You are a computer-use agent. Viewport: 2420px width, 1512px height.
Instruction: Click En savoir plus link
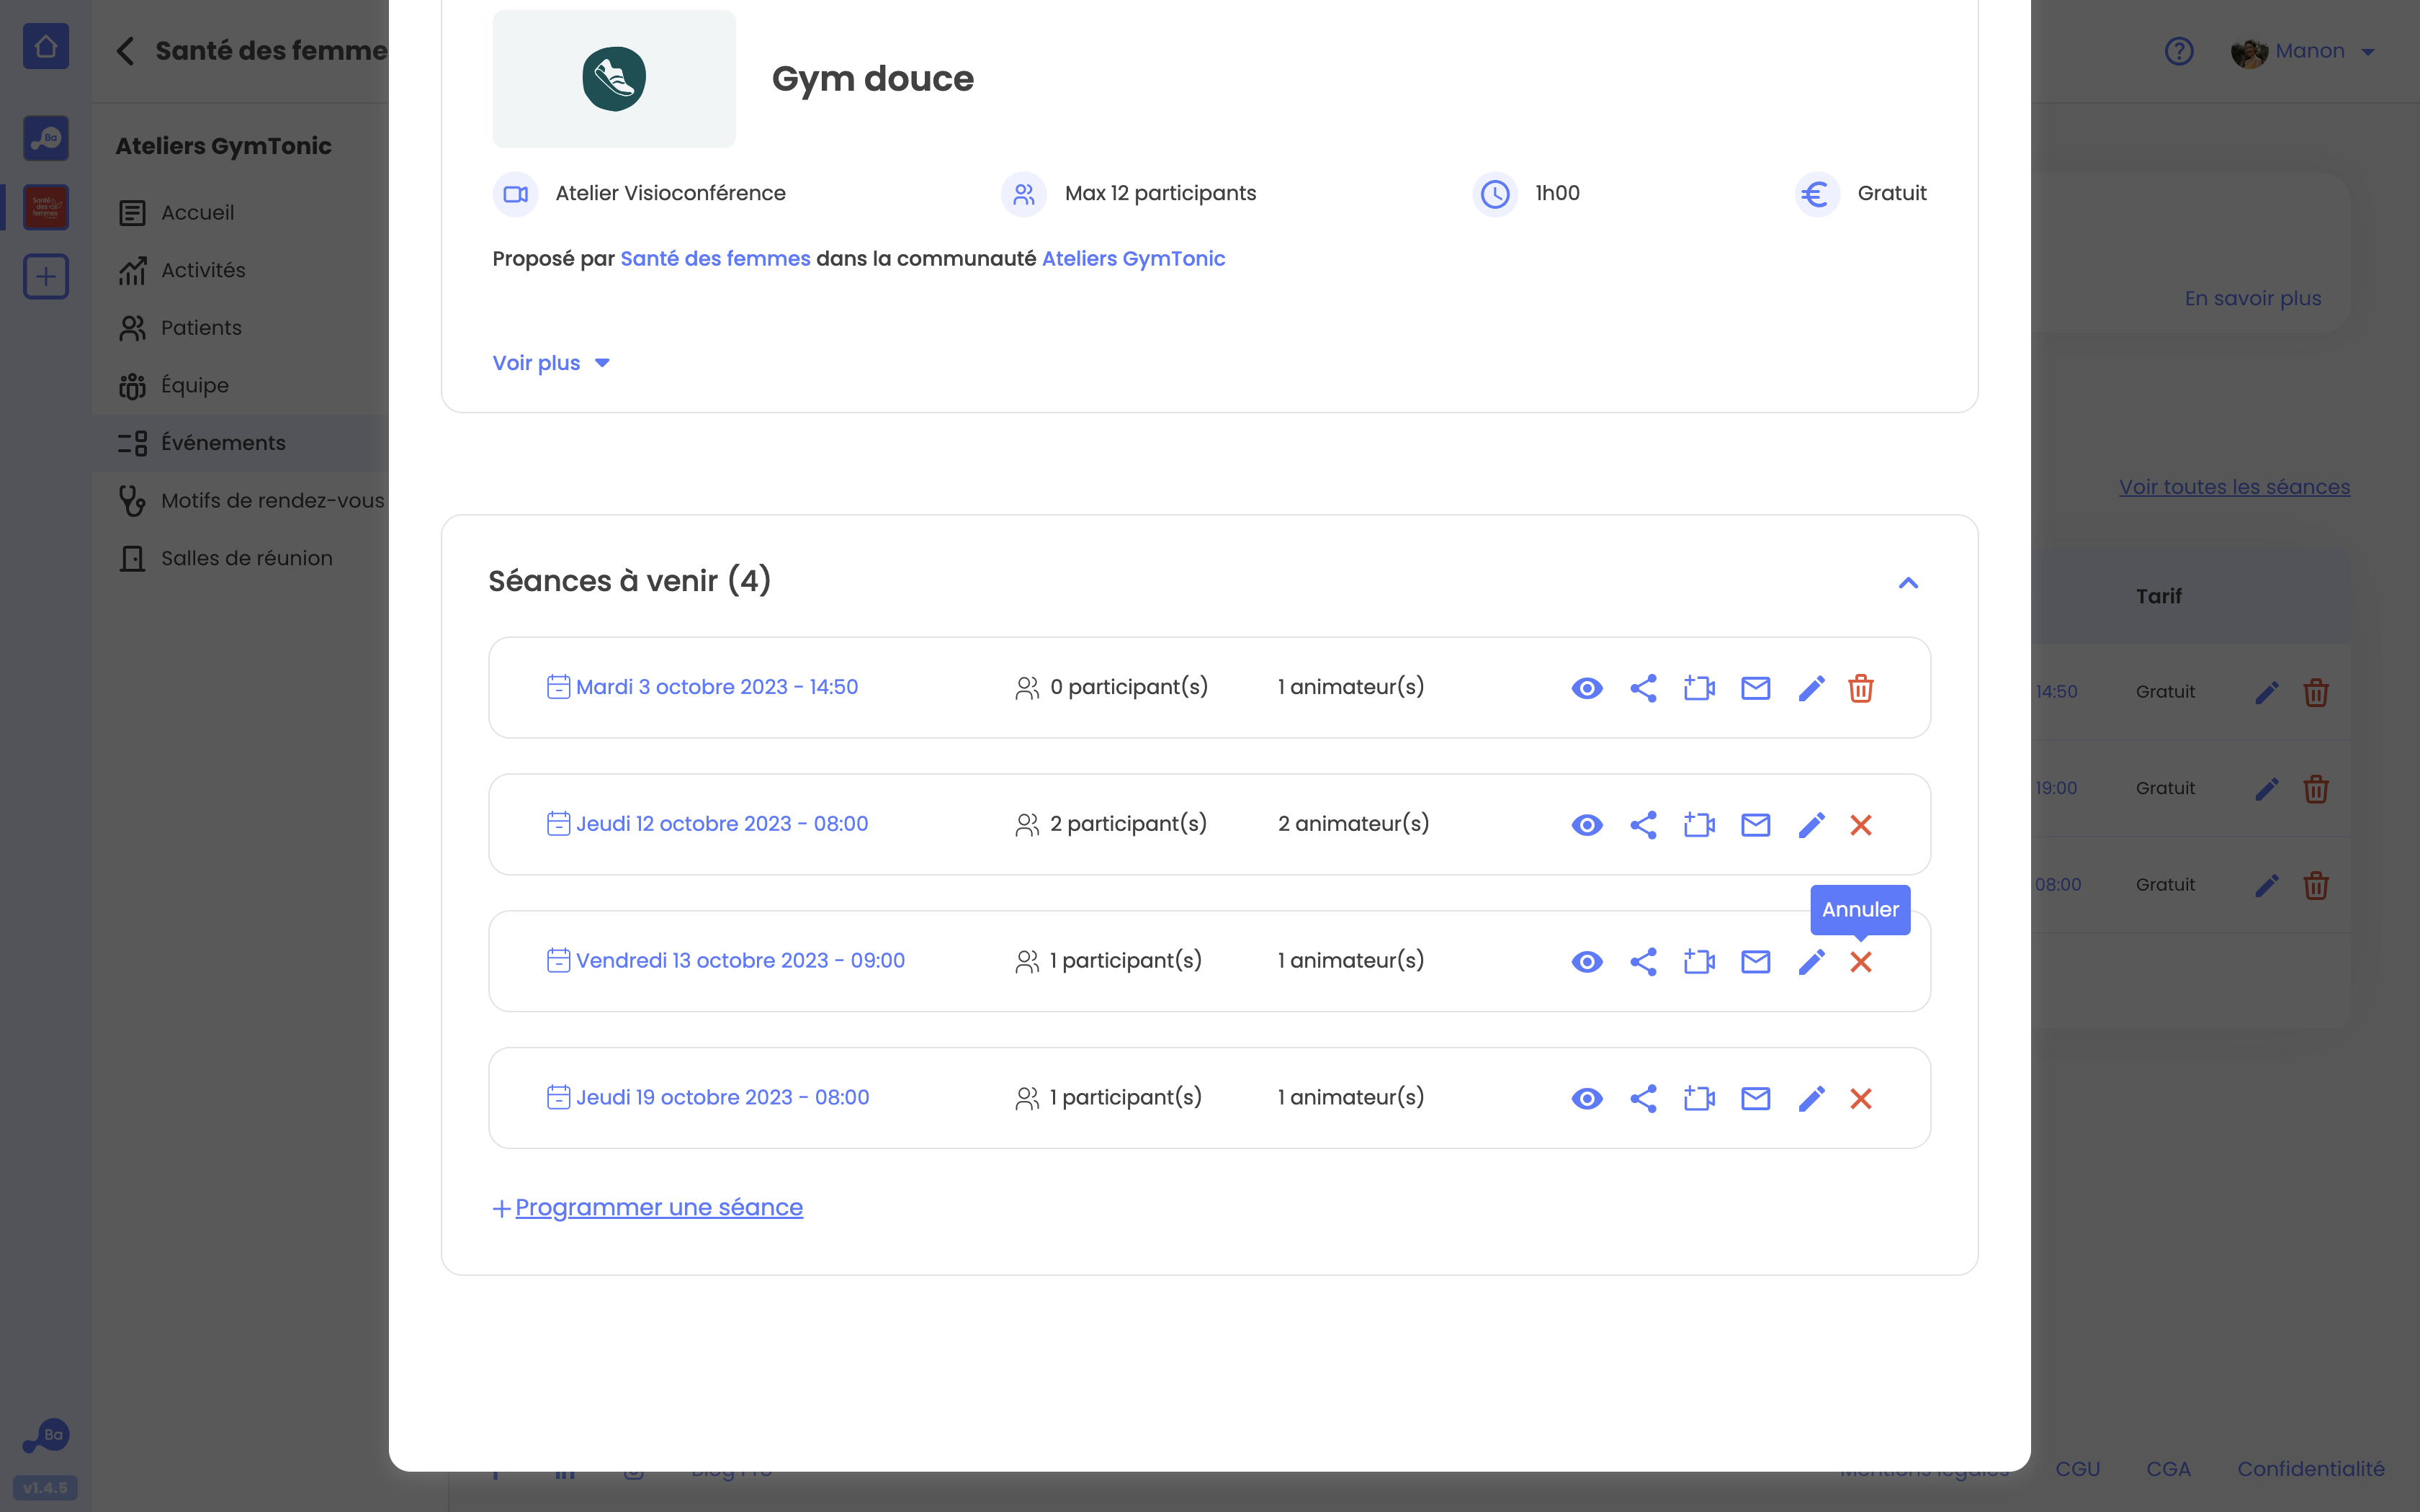pyautogui.click(x=2252, y=298)
